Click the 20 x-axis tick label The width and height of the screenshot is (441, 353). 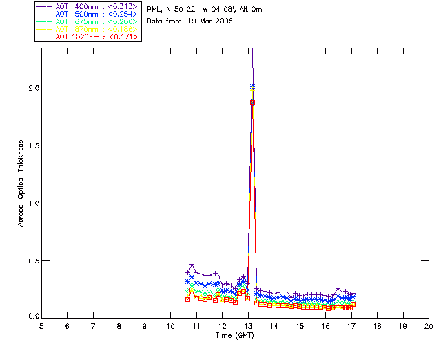(429, 326)
